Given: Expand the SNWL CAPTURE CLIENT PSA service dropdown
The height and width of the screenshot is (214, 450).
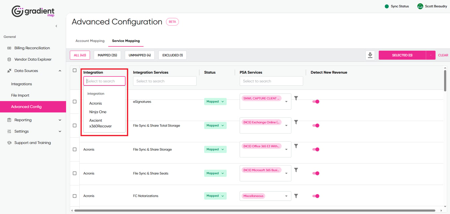Looking at the screenshot, I should (x=286, y=102).
